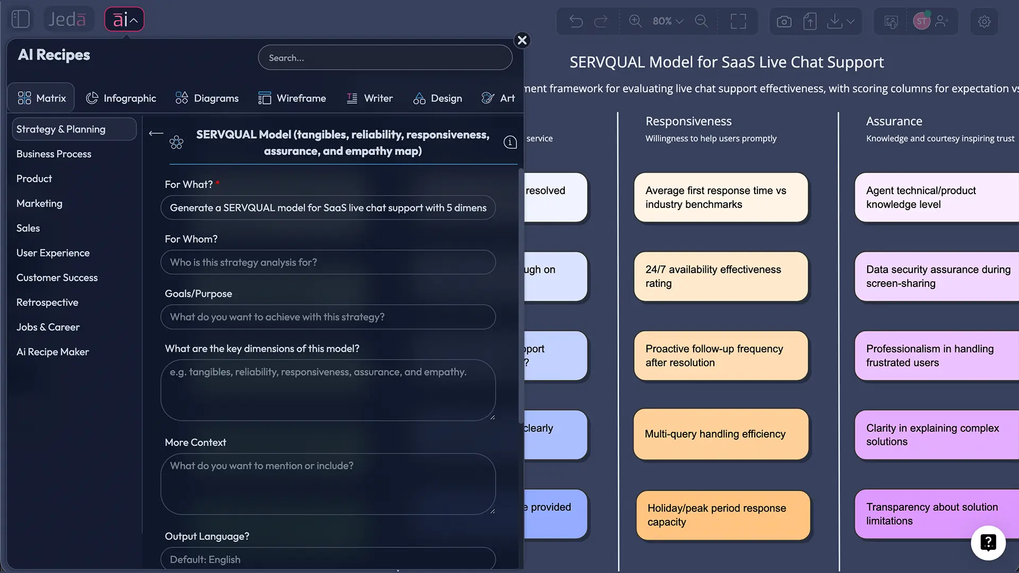Click the undo arrow icon
Image resolution: width=1019 pixels, height=573 pixels.
[x=576, y=21]
